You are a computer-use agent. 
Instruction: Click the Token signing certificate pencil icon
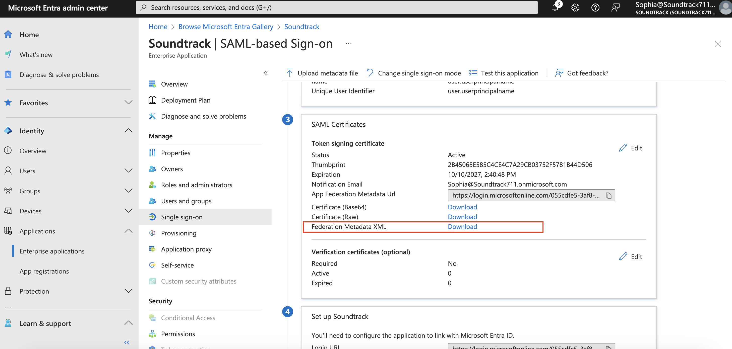[x=623, y=148]
